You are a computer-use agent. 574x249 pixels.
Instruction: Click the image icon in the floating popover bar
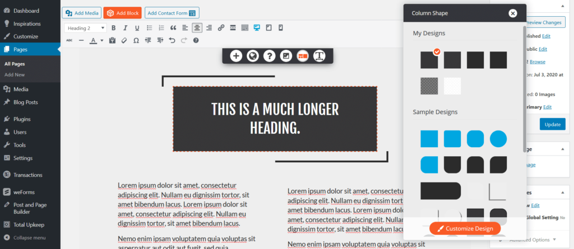point(286,56)
